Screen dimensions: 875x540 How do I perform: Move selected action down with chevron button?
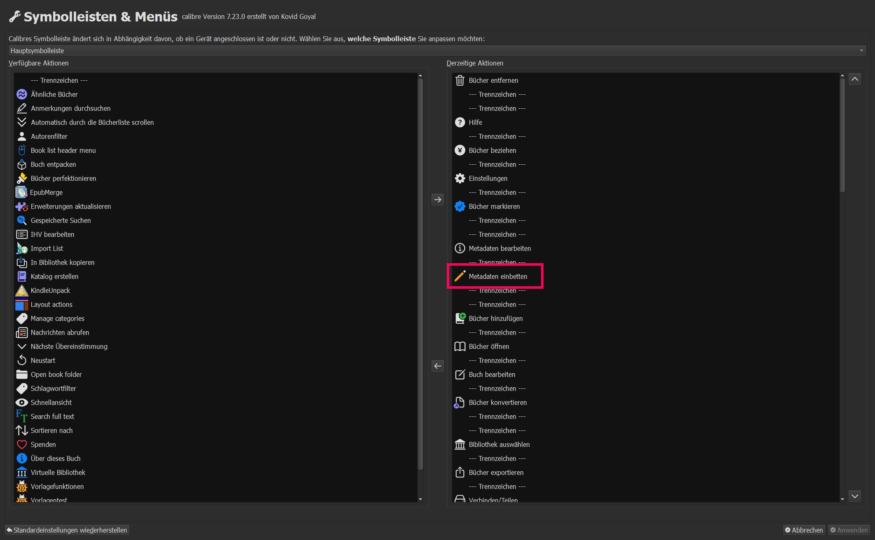click(x=855, y=496)
